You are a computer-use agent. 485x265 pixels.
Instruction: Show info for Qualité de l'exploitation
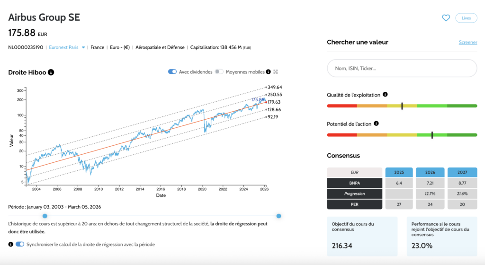click(385, 95)
